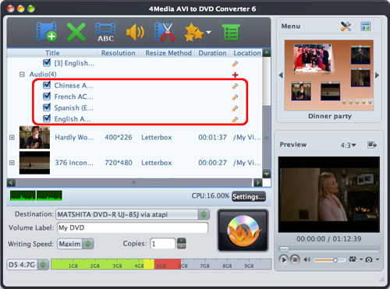Screen dimensions: 390x289
Task: Click the red plus add audio icon
Action: coord(235,75)
